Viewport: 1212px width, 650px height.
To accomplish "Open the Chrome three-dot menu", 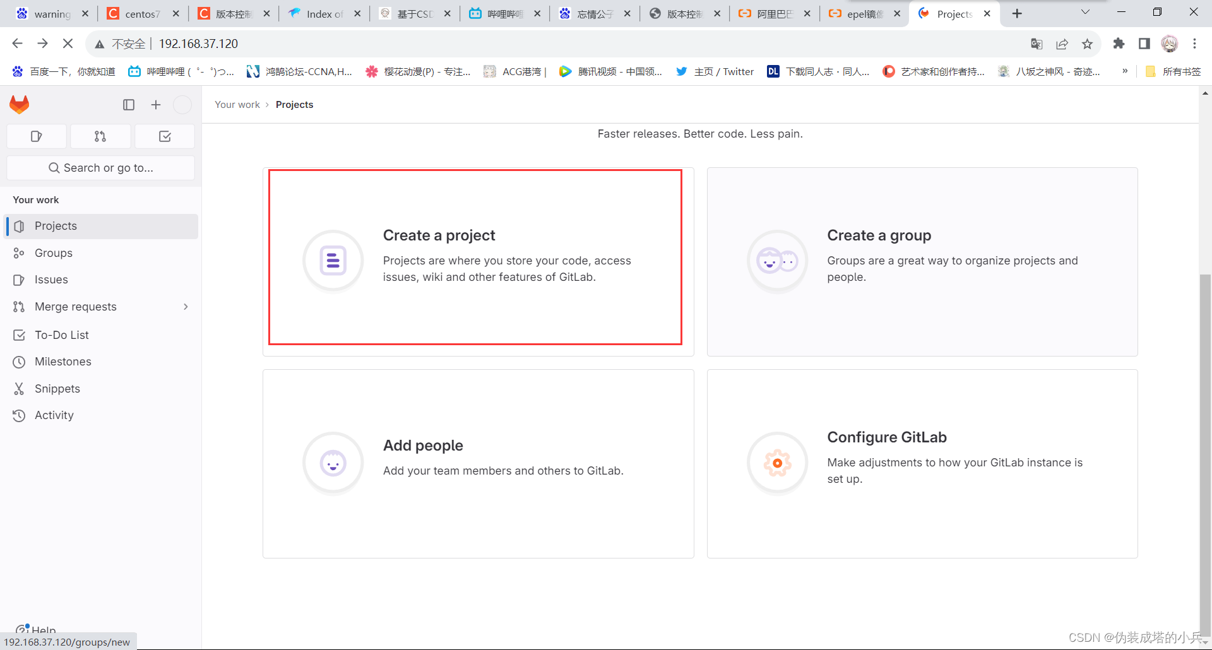I will pyautogui.click(x=1194, y=44).
